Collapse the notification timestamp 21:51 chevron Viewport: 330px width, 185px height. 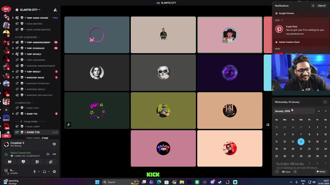click(282, 20)
